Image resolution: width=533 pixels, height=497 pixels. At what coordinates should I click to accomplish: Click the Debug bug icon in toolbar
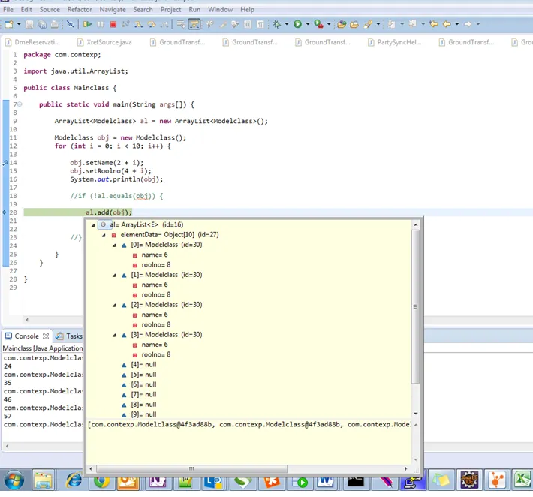click(277, 24)
